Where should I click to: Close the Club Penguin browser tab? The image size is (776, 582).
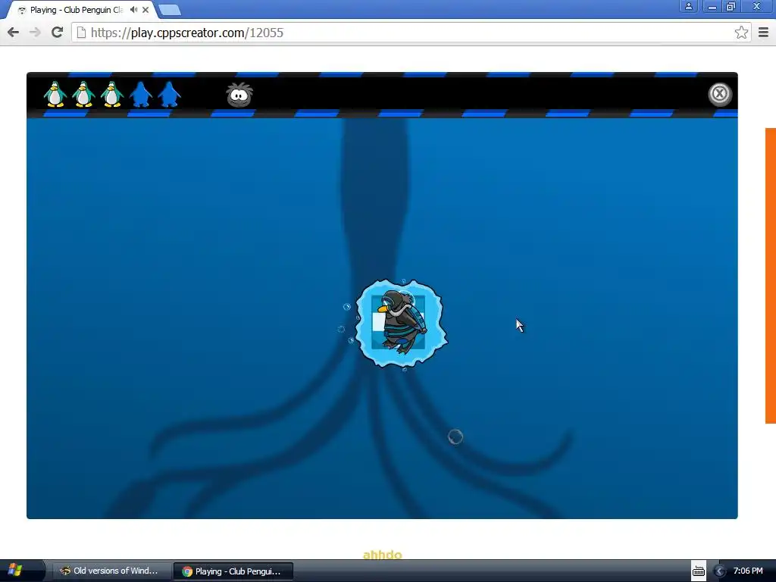[145, 10]
